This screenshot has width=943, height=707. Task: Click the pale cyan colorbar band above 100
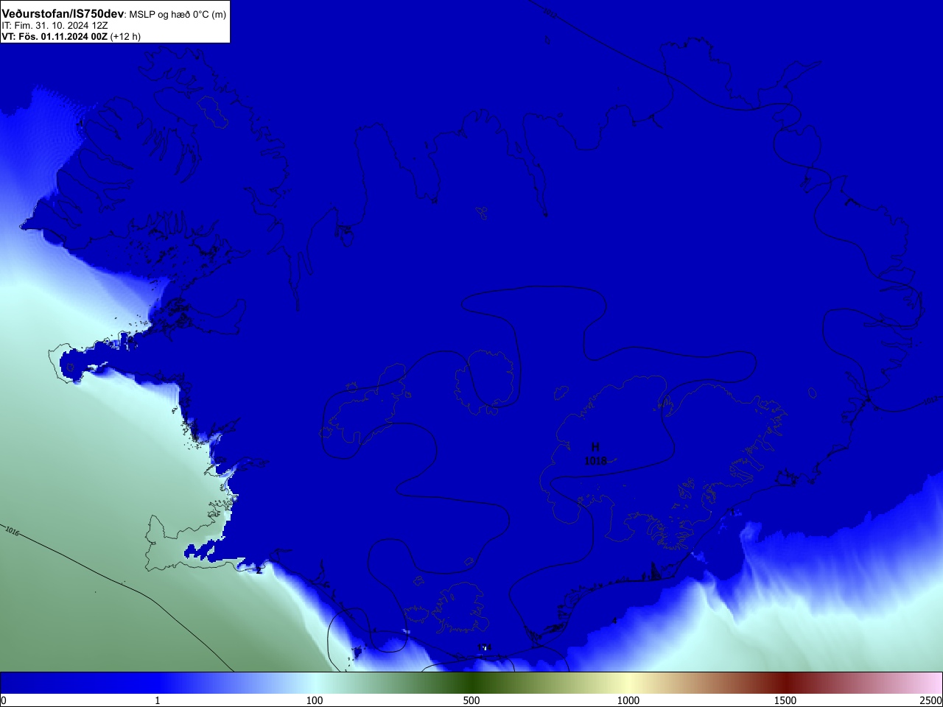(x=315, y=683)
